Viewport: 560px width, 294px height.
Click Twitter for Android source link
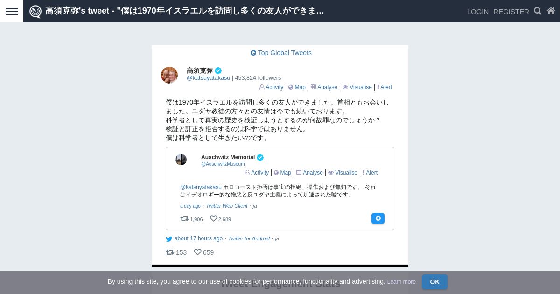pyautogui.click(x=249, y=238)
